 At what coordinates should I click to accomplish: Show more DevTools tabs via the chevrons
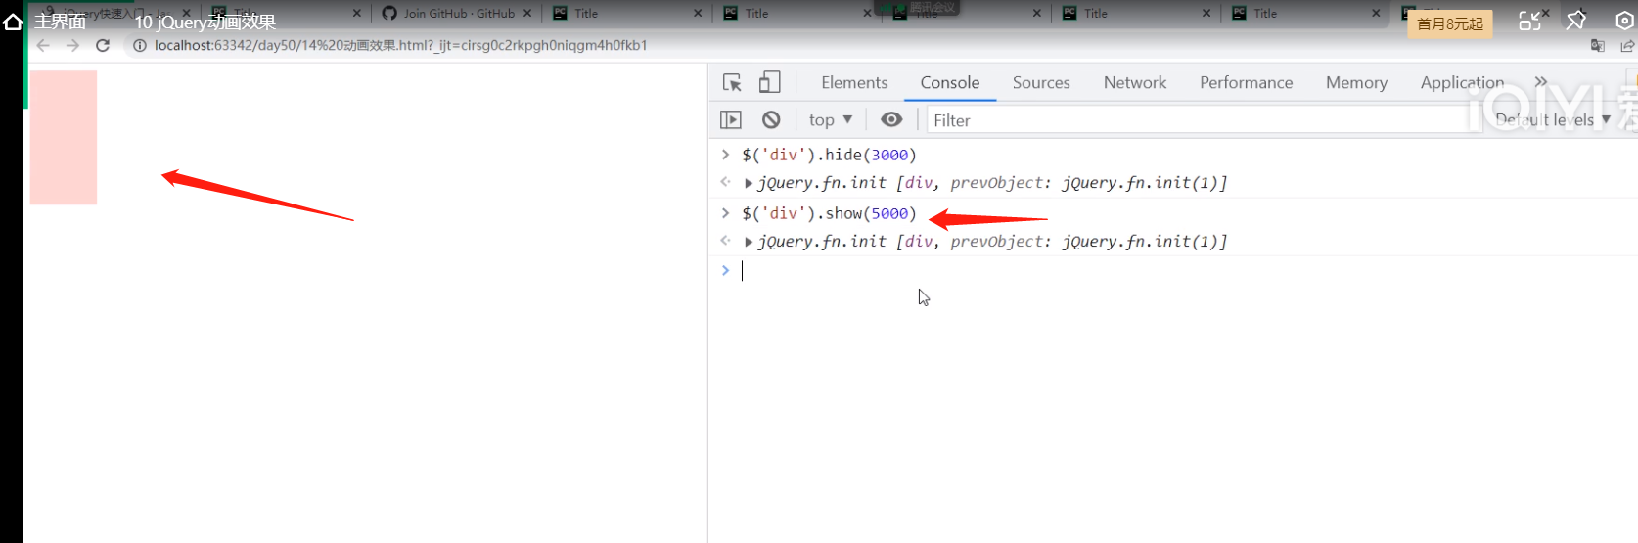pyautogui.click(x=1541, y=82)
